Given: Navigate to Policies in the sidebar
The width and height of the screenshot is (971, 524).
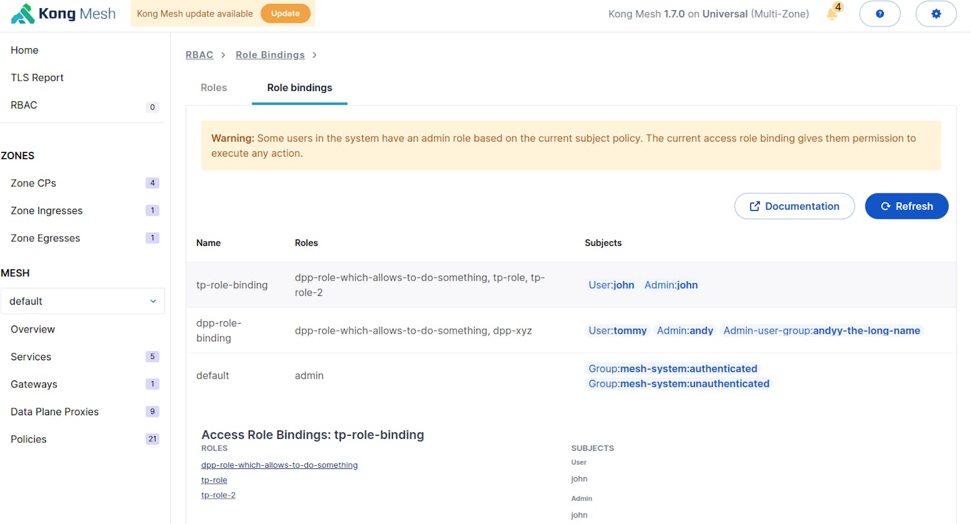Looking at the screenshot, I should click(x=28, y=439).
